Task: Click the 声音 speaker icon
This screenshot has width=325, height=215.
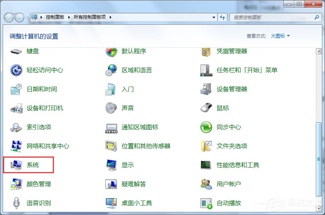Action: [x=111, y=108]
